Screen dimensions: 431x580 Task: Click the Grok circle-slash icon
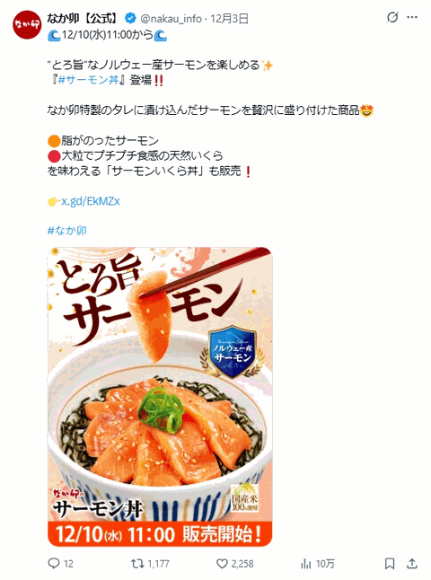392,17
